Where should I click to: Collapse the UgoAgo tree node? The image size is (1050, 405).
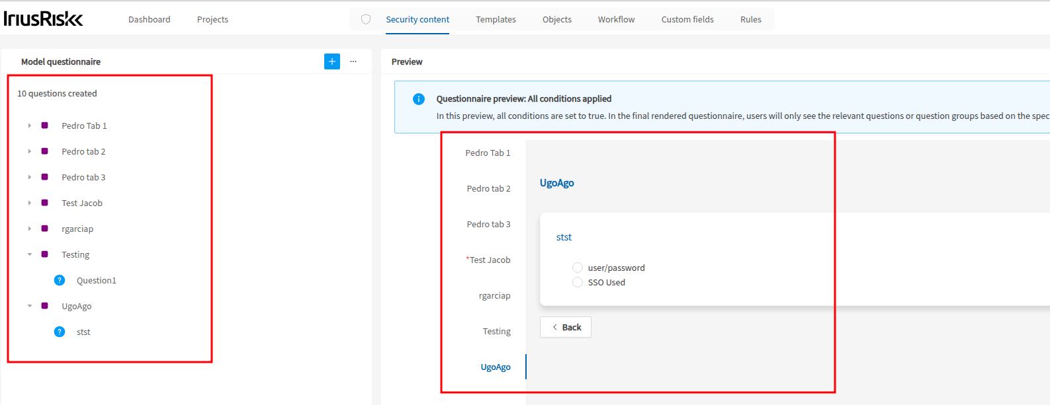[30, 306]
